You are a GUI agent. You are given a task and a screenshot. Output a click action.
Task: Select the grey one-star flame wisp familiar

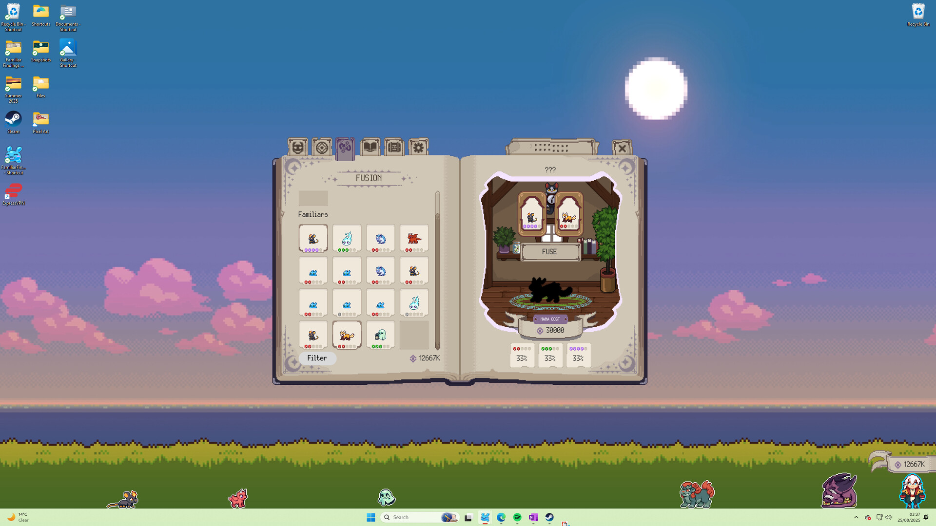coord(414,303)
